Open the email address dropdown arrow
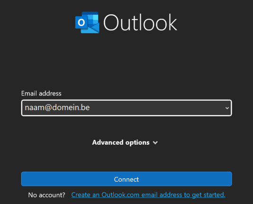The image size is (253, 204). (x=227, y=108)
